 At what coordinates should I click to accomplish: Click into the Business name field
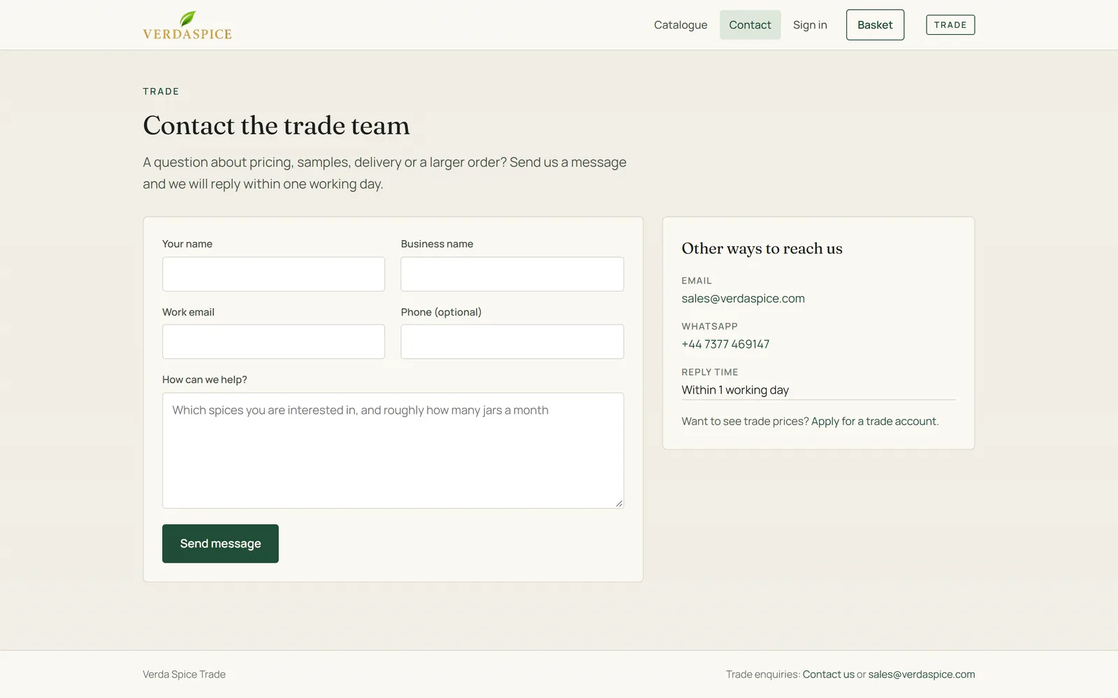click(512, 274)
